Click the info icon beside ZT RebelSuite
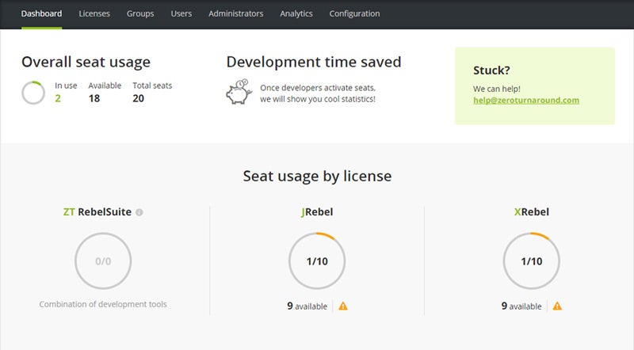 pos(139,212)
